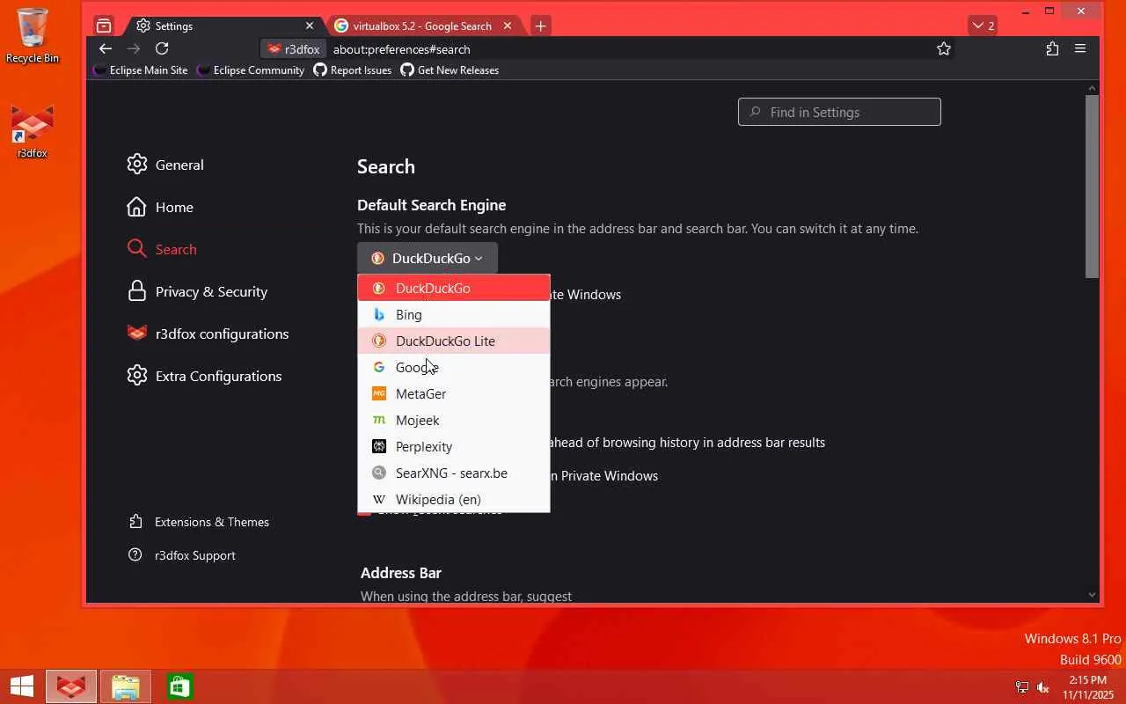Click the settings page scrollbar thumb
1126x704 pixels.
tap(1092, 187)
